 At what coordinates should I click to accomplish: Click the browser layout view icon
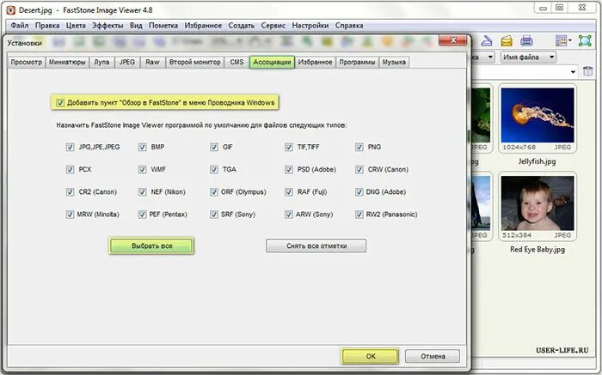pyautogui.click(x=561, y=40)
